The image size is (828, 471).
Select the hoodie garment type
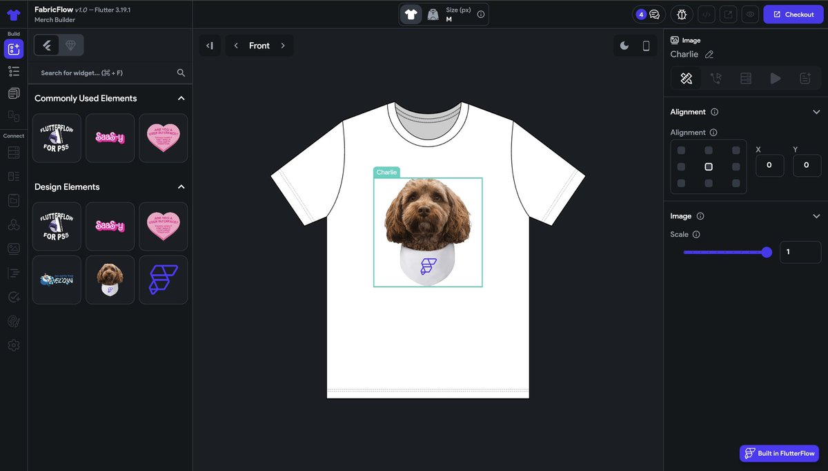(433, 15)
